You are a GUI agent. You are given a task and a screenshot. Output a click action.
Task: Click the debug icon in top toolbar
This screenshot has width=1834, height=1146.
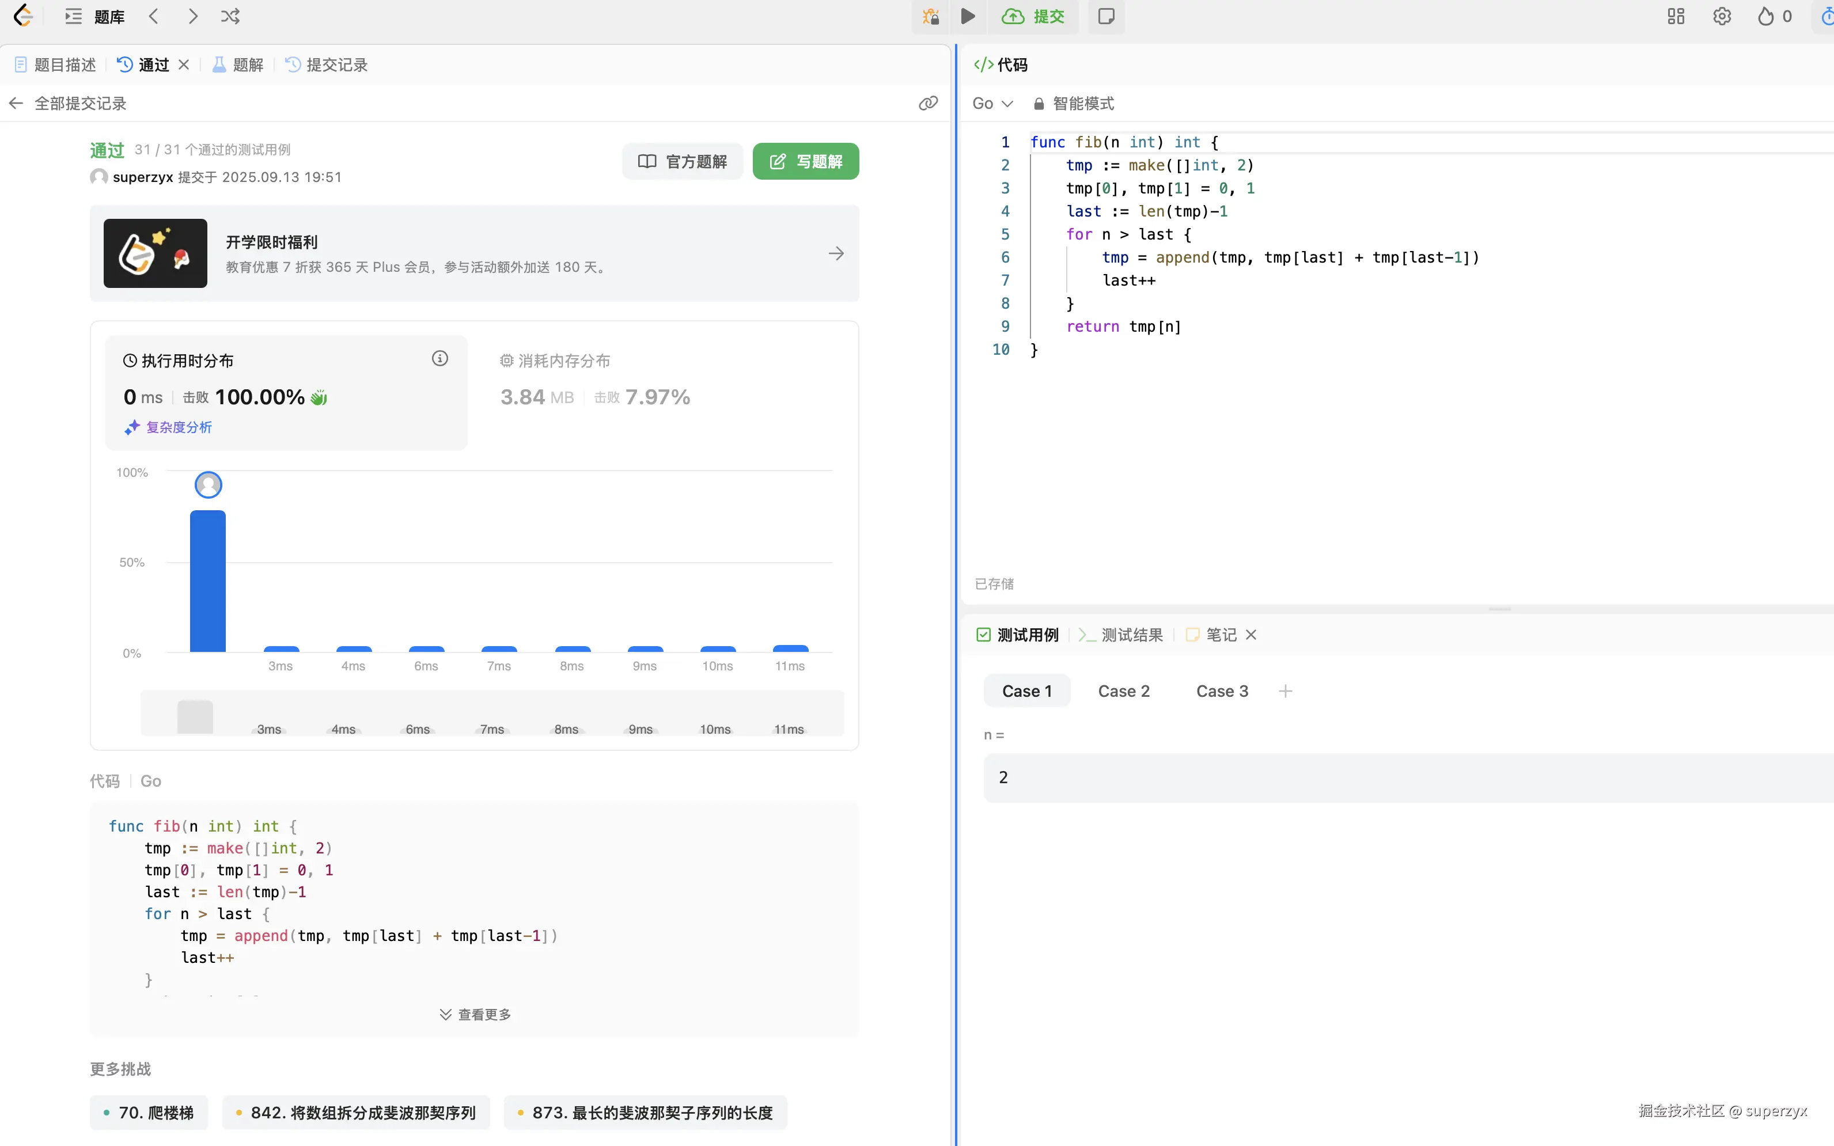(x=930, y=16)
